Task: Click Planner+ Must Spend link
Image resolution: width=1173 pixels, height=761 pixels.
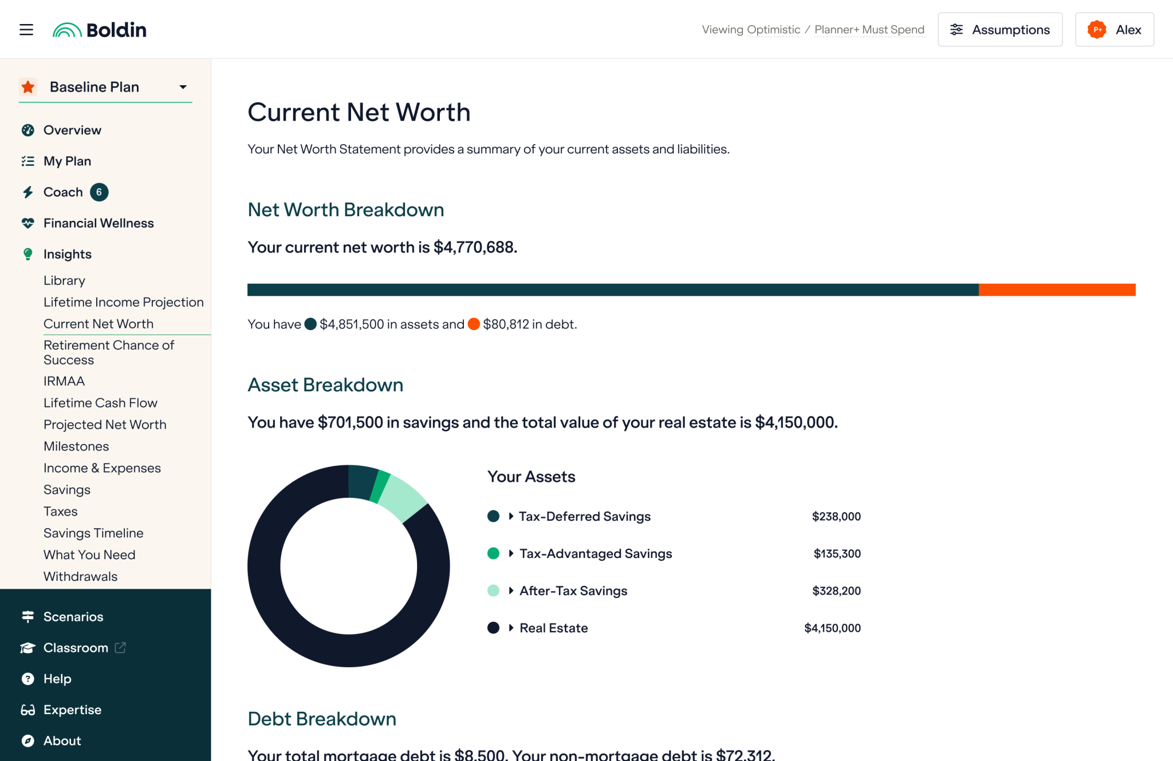Action: (x=869, y=30)
